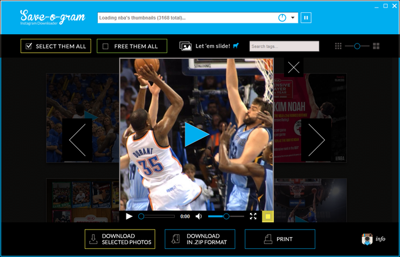The height and width of the screenshot is (257, 400).
Task: Pause thumbnail loading with the pause button
Action: point(306,18)
